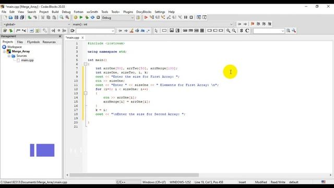This screenshot has width=334, height=188.
Task: Toggle the regex search option
Action: 148,31
